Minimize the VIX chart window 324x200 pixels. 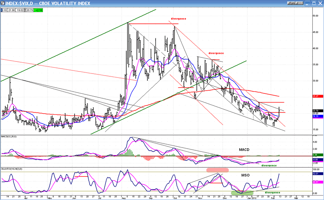click(x=307, y=2)
